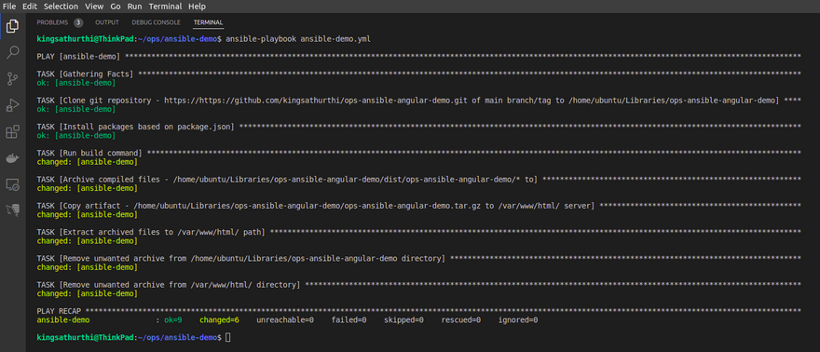This screenshot has height=352, width=820.
Task: Click the 'changed=6' recap value
Action: tap(219, 320)
